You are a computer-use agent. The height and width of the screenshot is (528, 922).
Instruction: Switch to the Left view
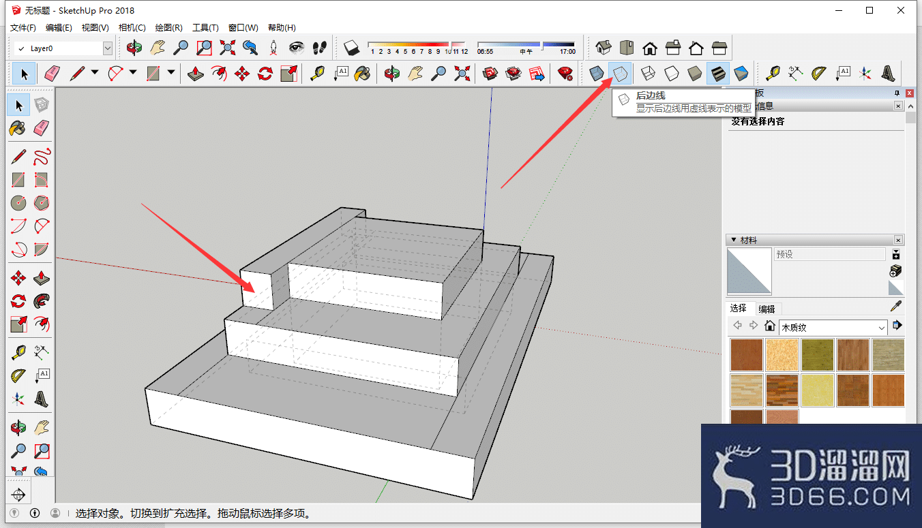[x=719, y=48]
